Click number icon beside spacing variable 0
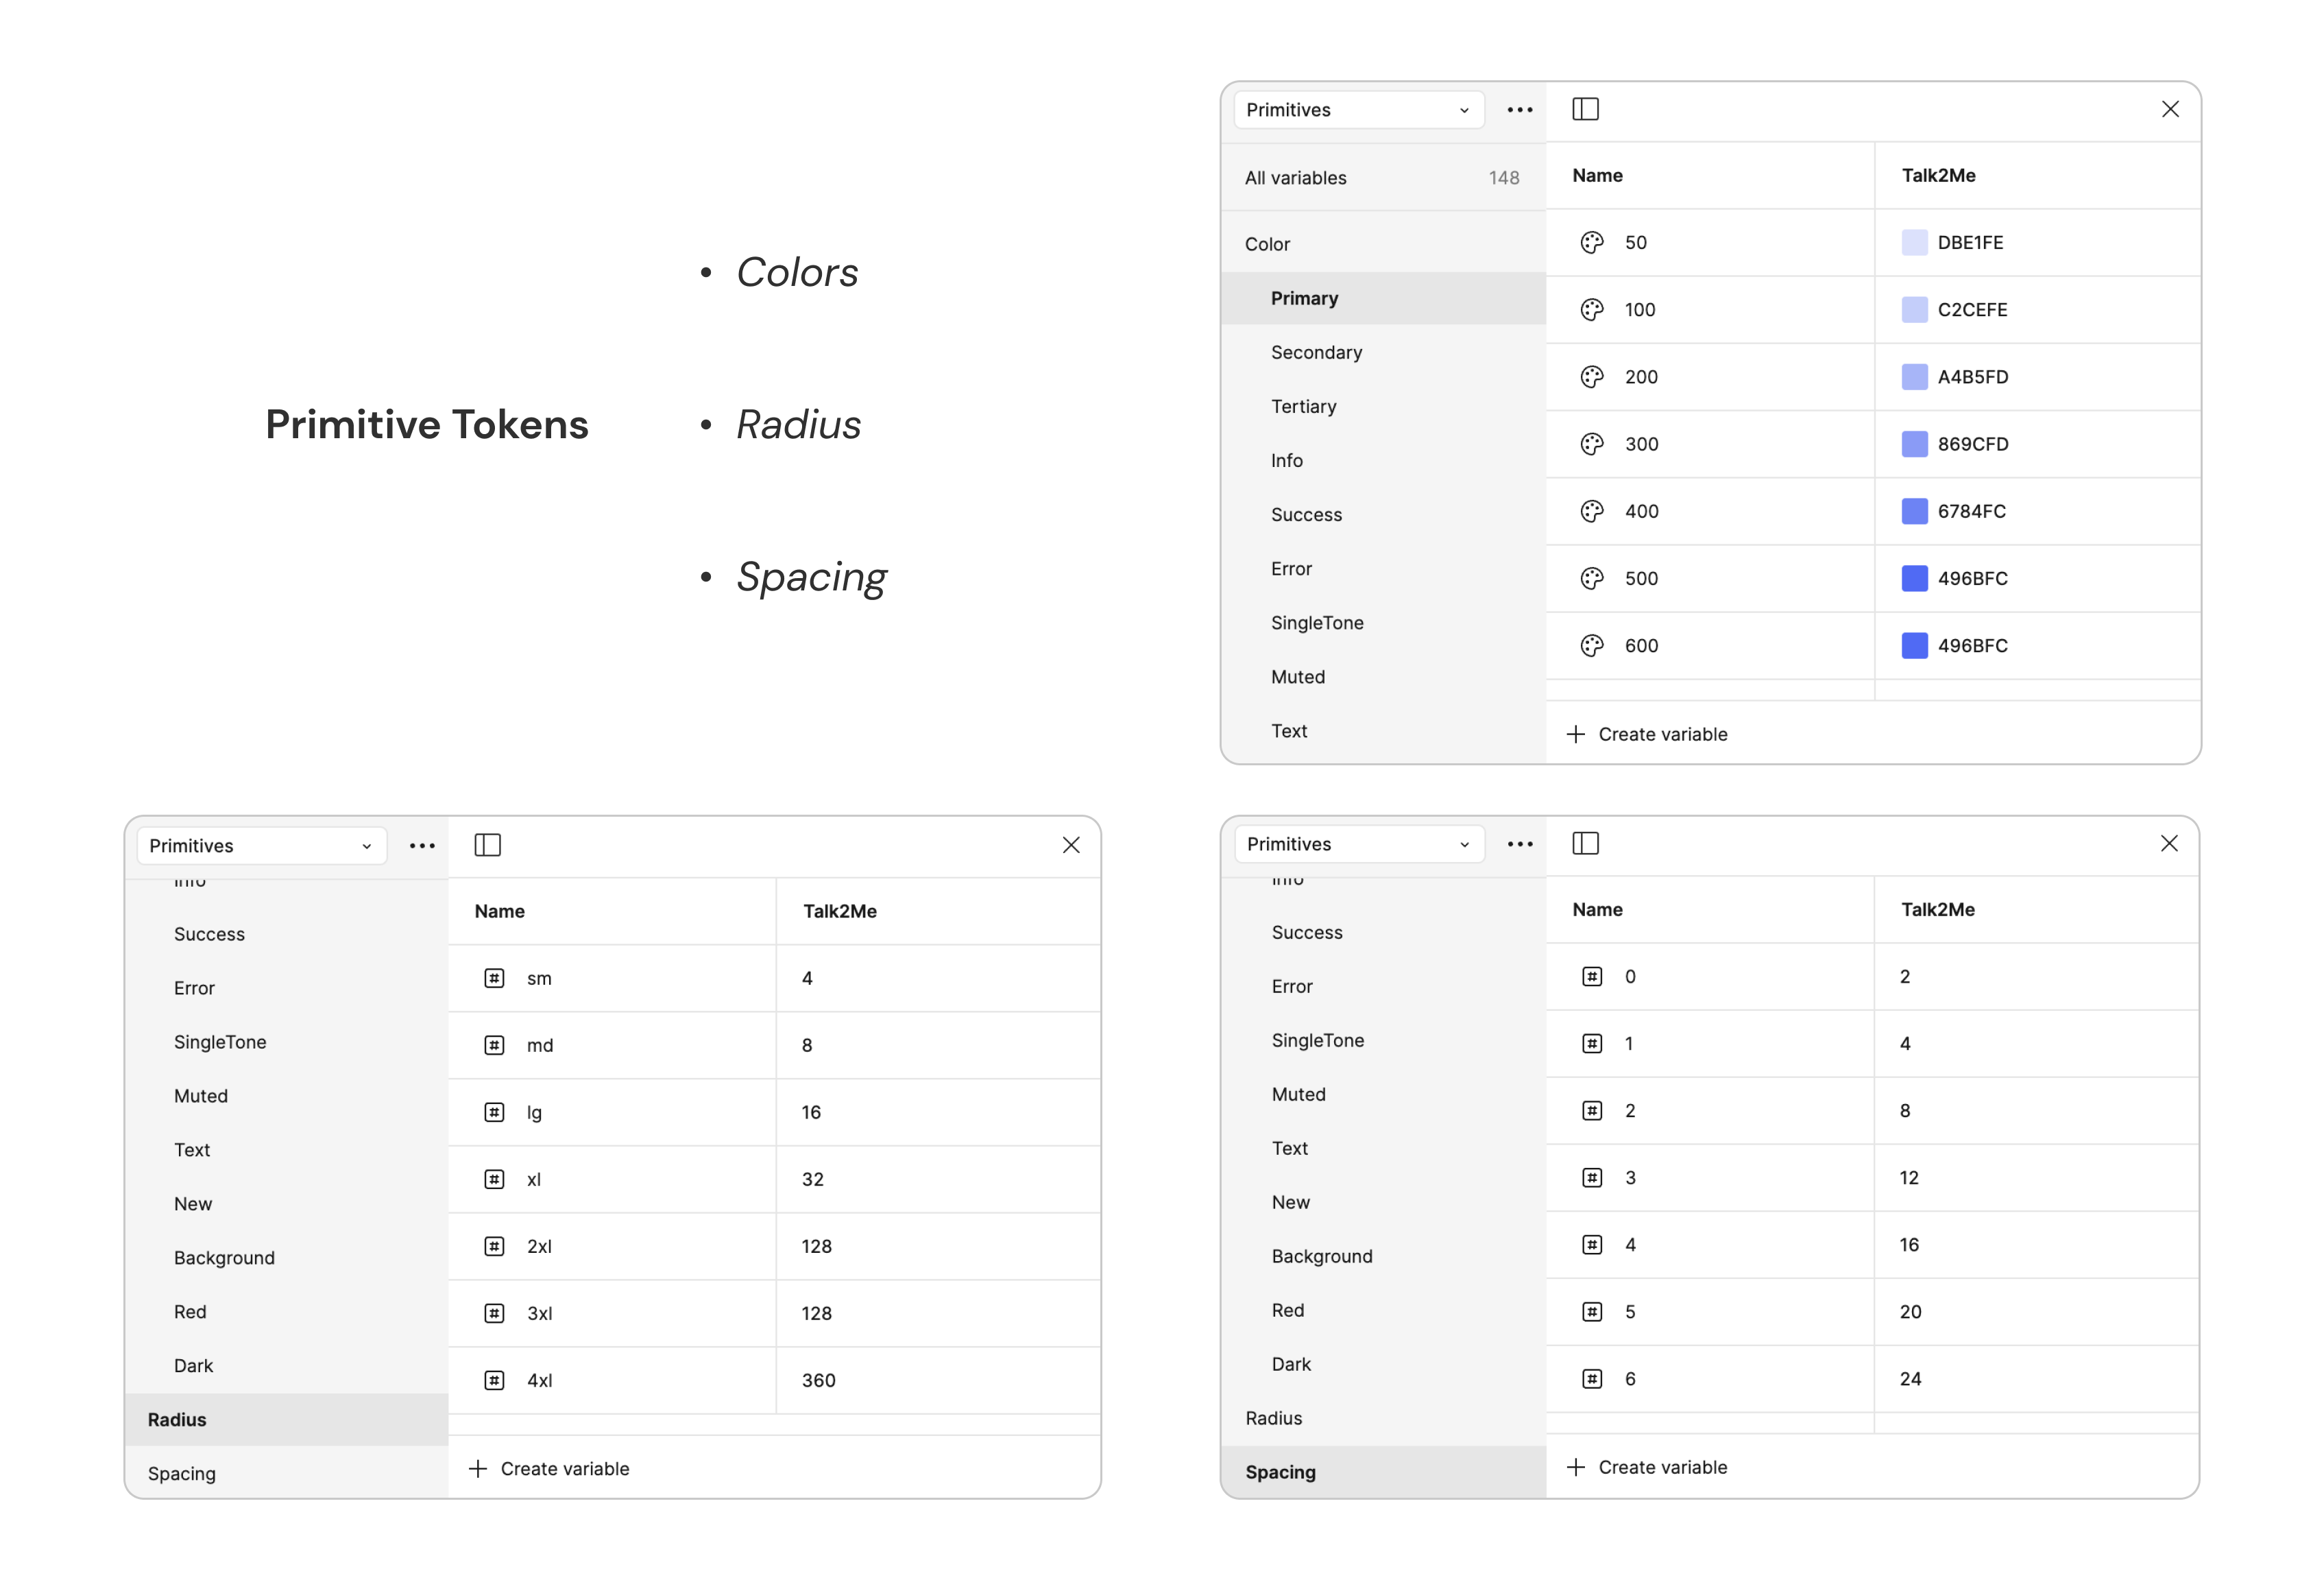Screen dimensions: 2324x1580 [1591, 976]
